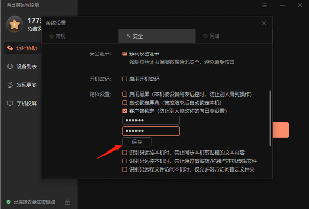Screen dimensions: 309x209
Task: Click the green shield security status icon
Action: pyautogui.click(x=8, y=202)
